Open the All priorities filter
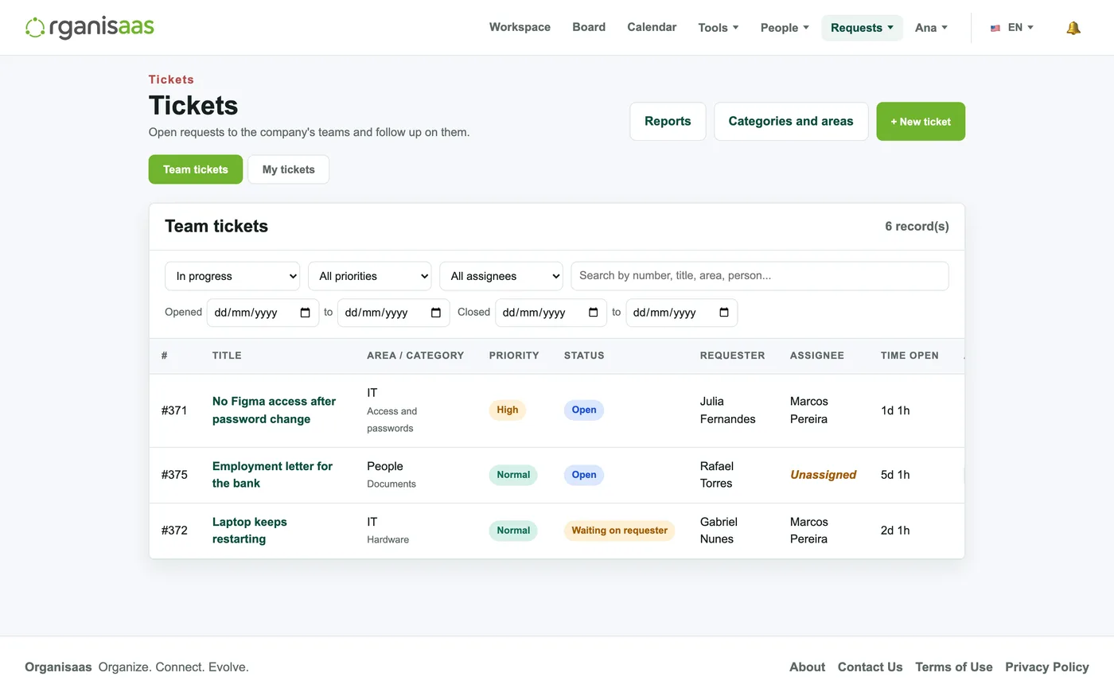Image resolution: width=1114 pixels, height=696 pixels. 369,276
